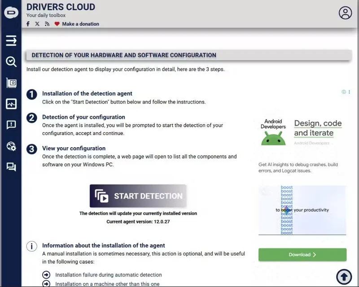This screenshot has height=287, width=359.
Task: Click the green Download ad button
Action: [302, 255]
